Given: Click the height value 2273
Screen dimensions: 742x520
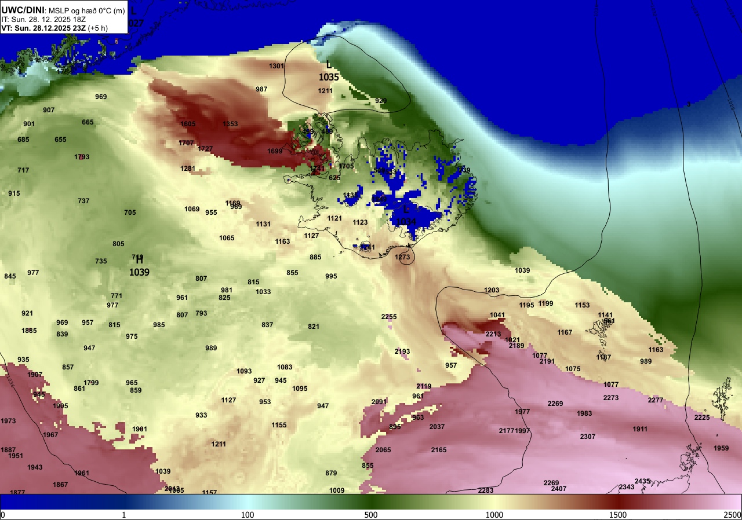Looking at the screenshot, I should pos(611,398).
